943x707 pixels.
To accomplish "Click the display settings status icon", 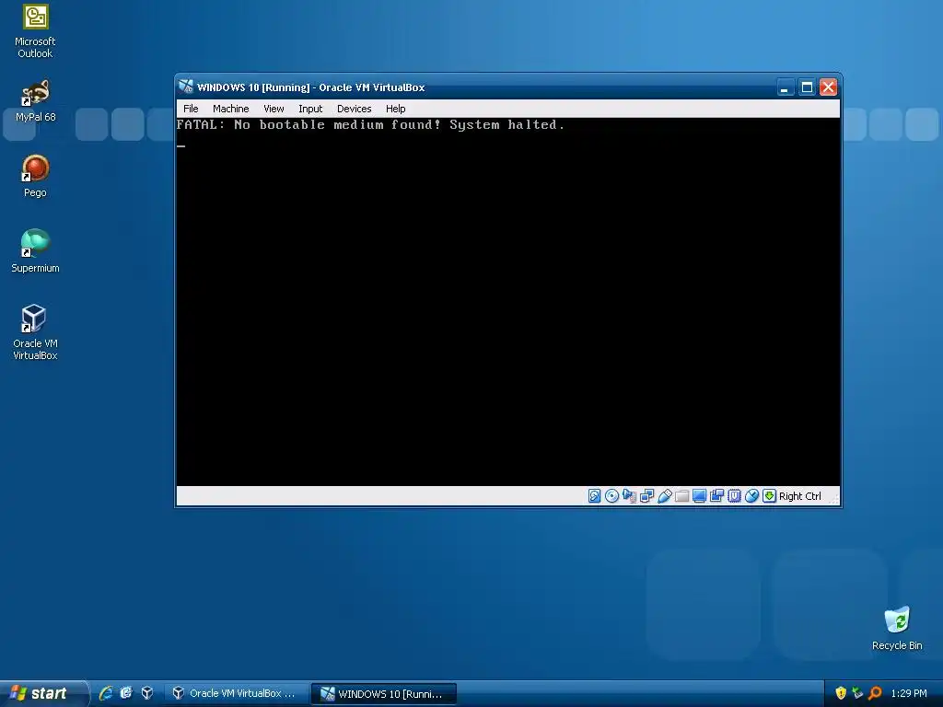I will coord(699,496).
